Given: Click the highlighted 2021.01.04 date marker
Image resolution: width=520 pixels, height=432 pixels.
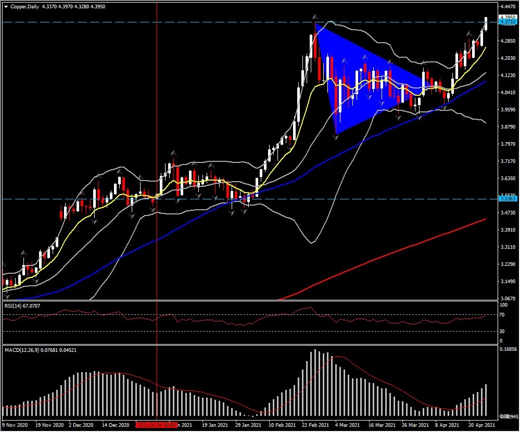Looking at the screenshot, I should click(x=156, y=425).
